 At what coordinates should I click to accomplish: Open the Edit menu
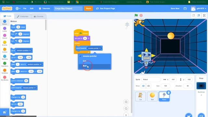[x=32, y=8]
